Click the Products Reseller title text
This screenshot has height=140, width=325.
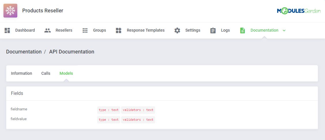[x=43, y=11]
